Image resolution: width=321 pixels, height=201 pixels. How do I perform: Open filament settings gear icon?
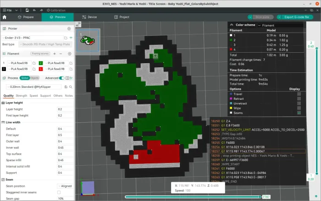(70, 54)
